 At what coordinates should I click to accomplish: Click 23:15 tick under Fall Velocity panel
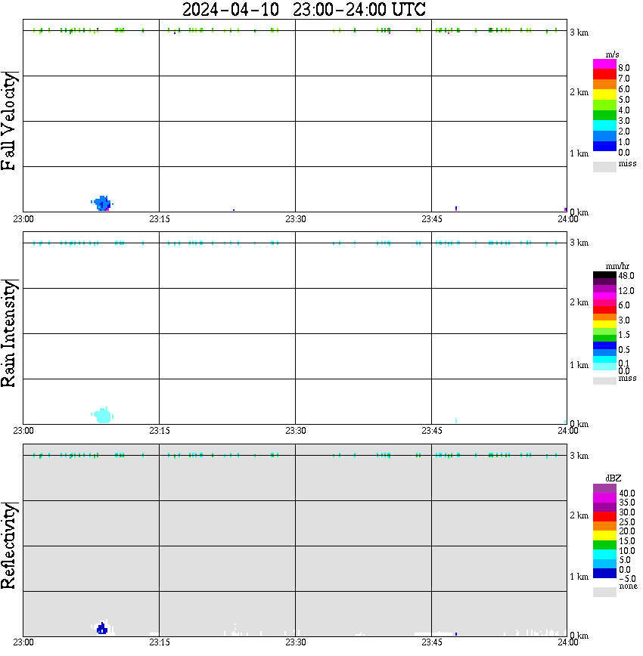click(x=160, y=219)
